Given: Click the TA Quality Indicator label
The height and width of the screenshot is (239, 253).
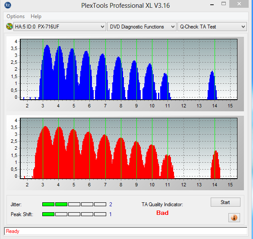Looking at the screenshot, I should point(162,204).
